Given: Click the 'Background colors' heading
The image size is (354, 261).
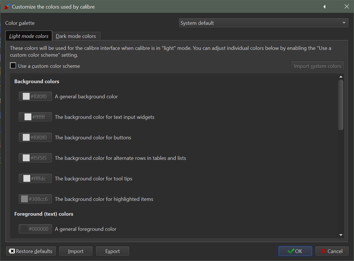Looking at the screenshot, I should [37, 81].
